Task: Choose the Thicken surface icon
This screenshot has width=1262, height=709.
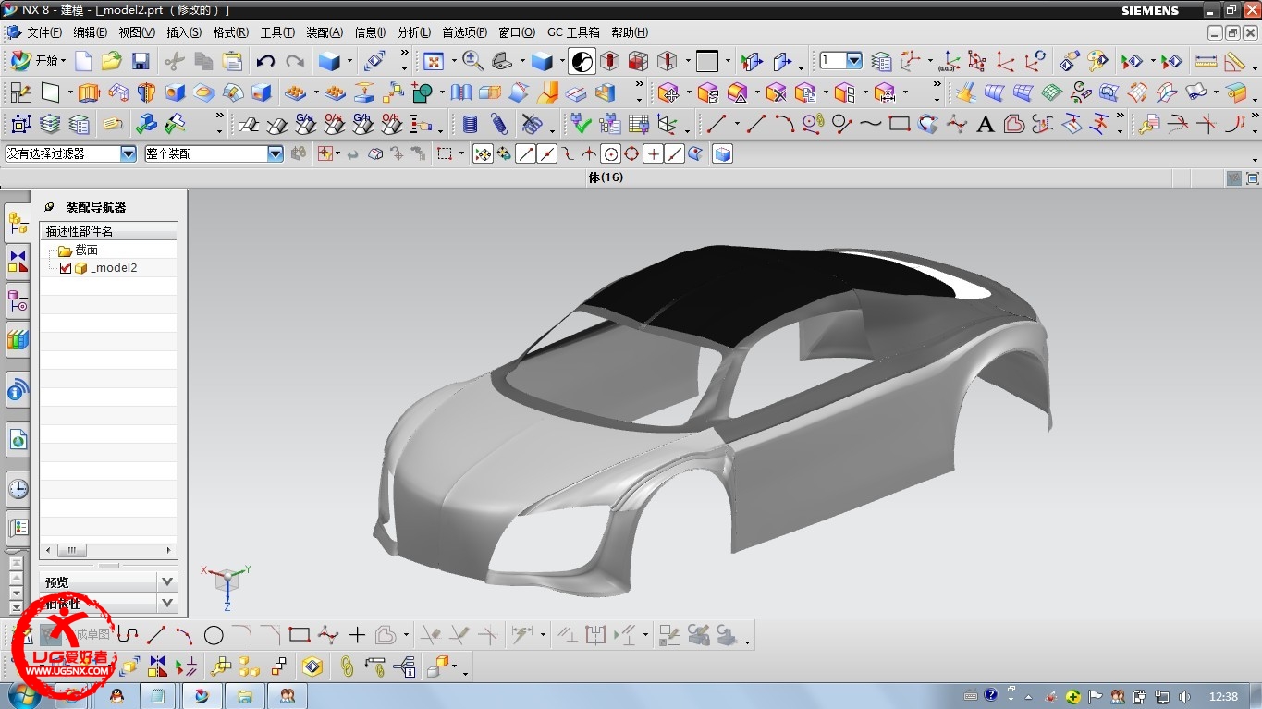Action: pos(576,92)
